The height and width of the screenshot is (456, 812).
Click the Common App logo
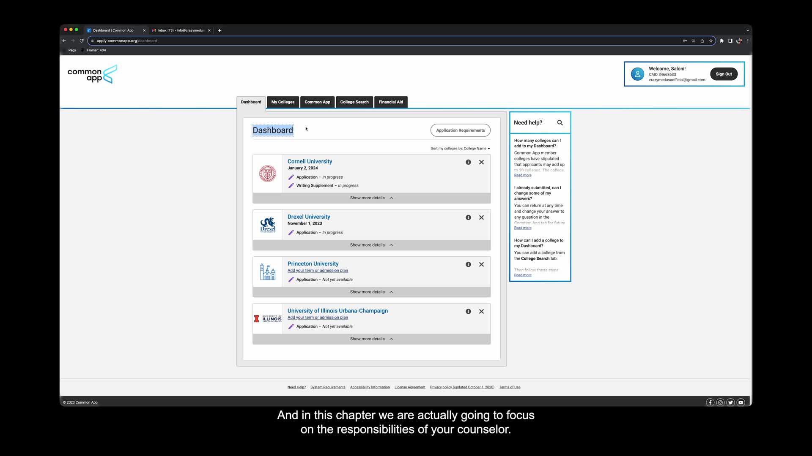(92, 74)
